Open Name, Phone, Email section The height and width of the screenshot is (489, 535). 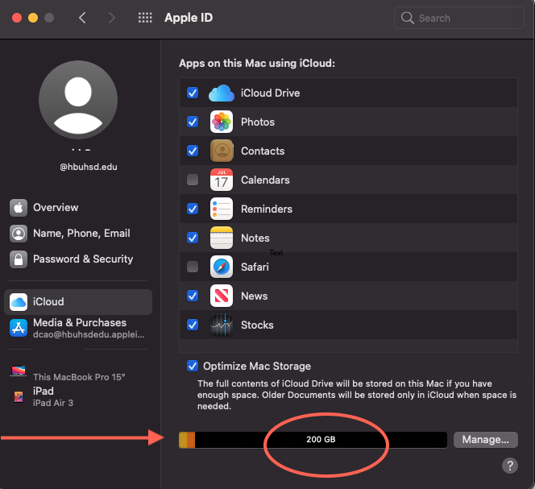(x=78, y=234)
